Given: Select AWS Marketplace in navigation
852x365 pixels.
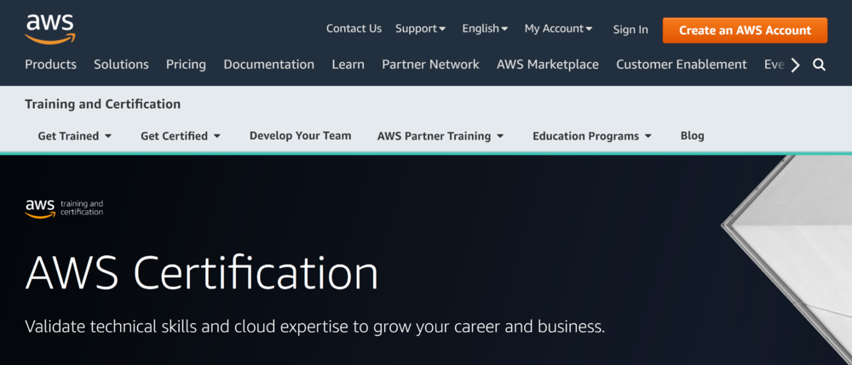Looking at the screenshot, I should (x=547, y=65).
